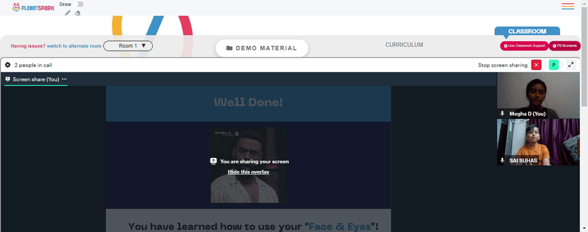
Task: Select the Classroom tab
Action: [527, 32]
